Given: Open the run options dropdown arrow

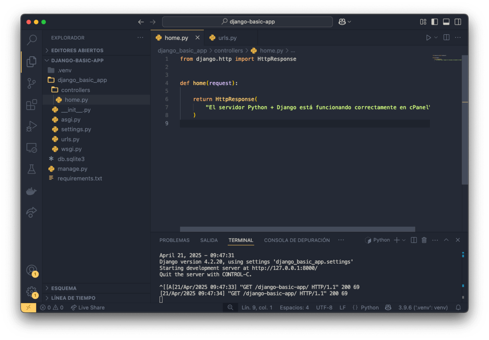Looking at the screenshot, I should pos(436,38).
